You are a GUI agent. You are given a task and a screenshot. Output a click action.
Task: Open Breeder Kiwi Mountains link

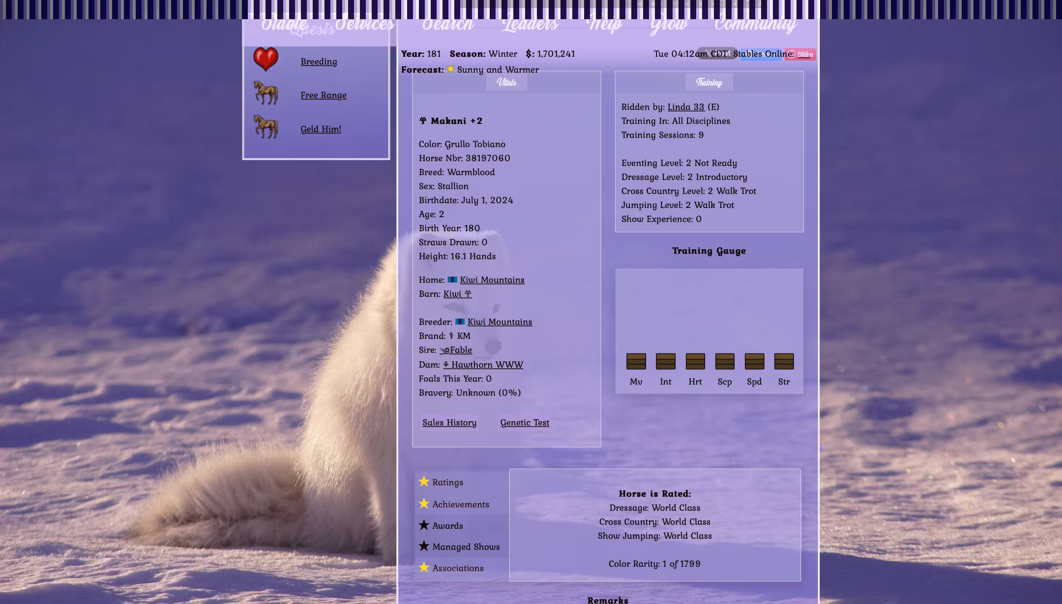tap(499, 322)
